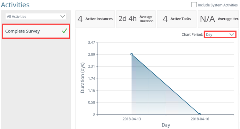This screenshot has height=129, width=240.
Task: Click the Day axis title below the chart
Action: pos(166,125)
